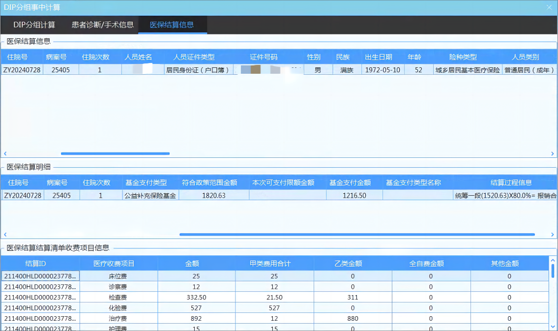Click 金额 column header in 收费项目 table

[192, 264]
